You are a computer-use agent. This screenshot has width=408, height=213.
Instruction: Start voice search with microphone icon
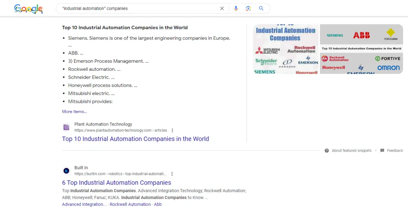click(236, 8)
